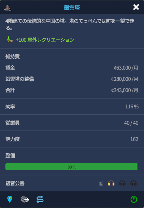Close the 銀雲塔 info panel

point(136,7)
